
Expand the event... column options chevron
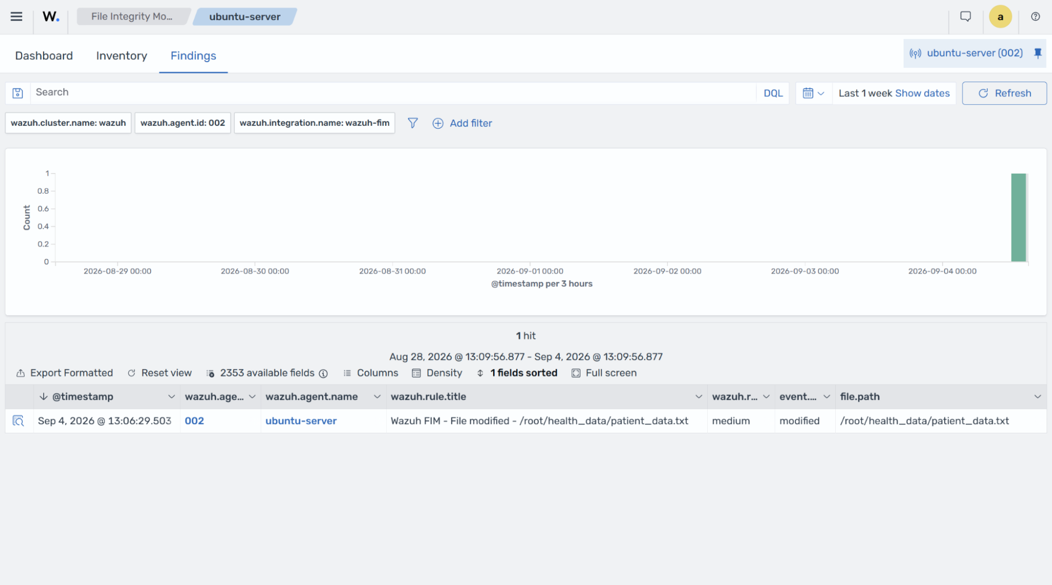point(826,397)
